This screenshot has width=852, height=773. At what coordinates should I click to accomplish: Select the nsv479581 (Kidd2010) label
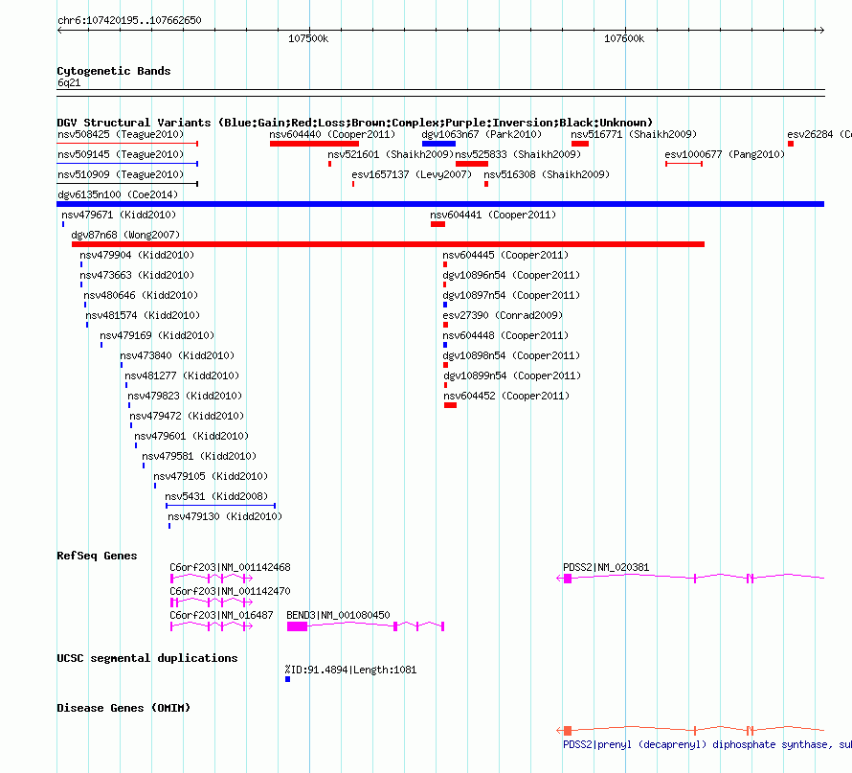click(199, 456)
